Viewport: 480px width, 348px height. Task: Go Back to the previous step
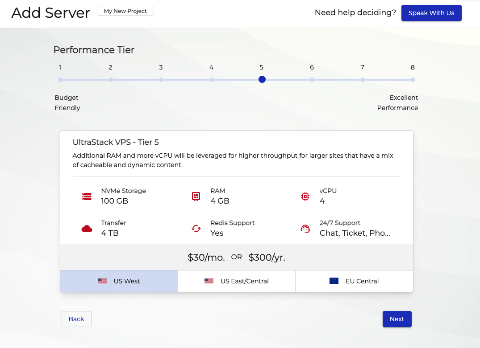(x=76, y=319)
